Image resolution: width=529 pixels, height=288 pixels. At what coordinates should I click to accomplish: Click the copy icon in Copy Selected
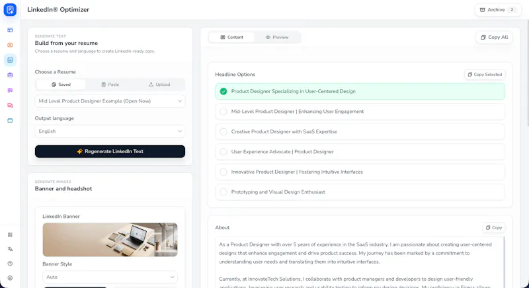(470, 75)
